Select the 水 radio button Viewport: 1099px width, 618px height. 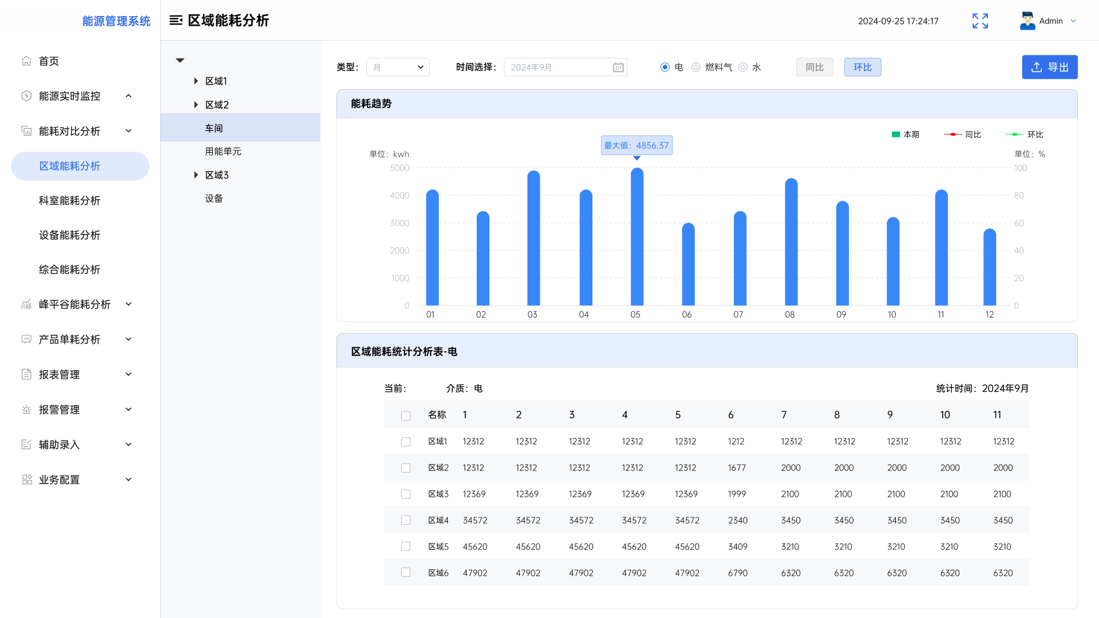[x=743, y=68]
